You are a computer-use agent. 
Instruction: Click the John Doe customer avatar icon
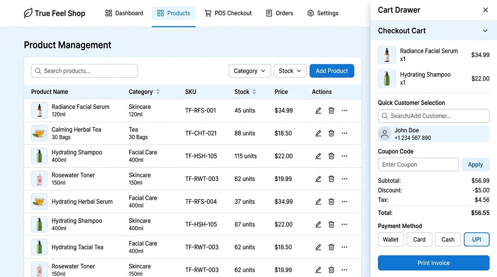tap(385, 134)
